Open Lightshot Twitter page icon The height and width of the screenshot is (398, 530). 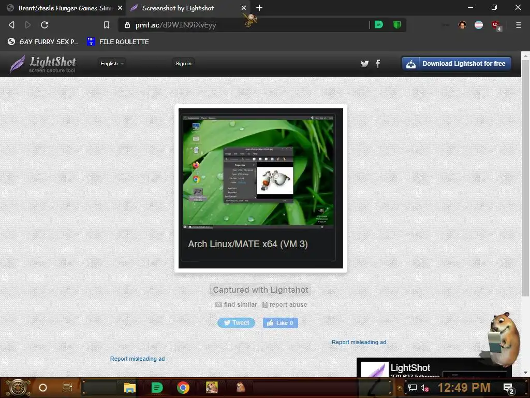point(364,64)
